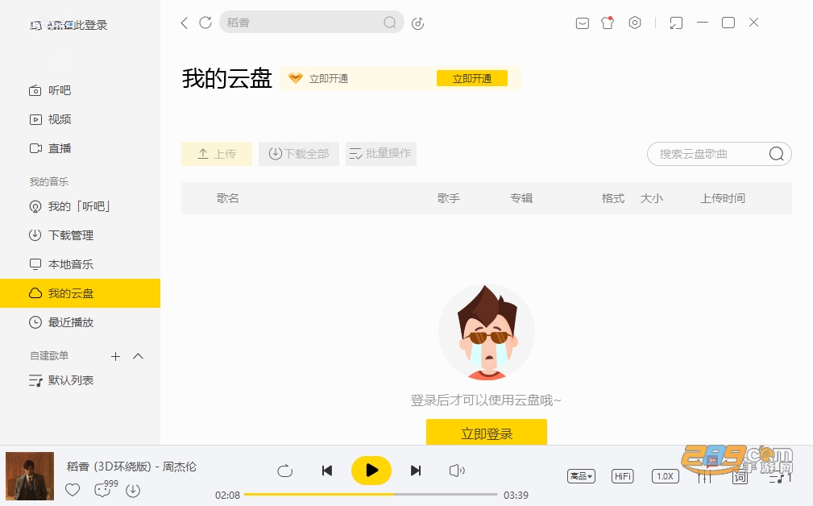Sort by the 大小 column header
Screen dimensions: 813x506
point(652,198)
